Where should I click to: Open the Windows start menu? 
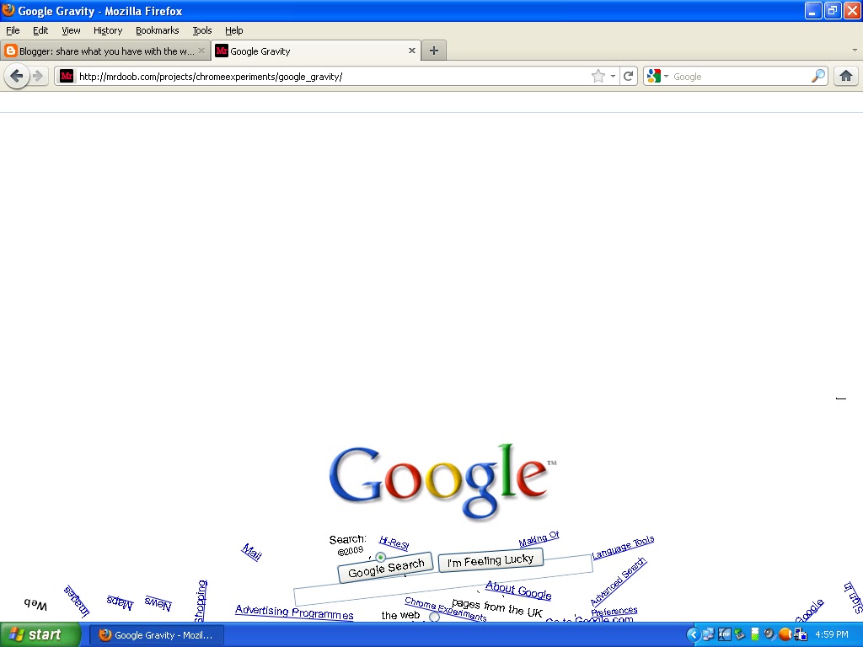coord(40,635)
